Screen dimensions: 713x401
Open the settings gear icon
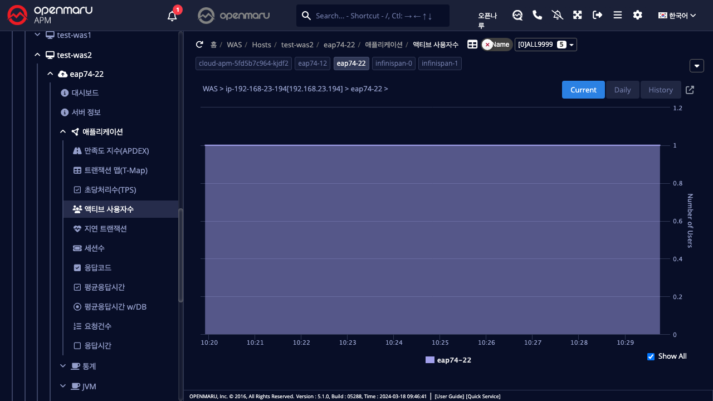coord(637,15)
